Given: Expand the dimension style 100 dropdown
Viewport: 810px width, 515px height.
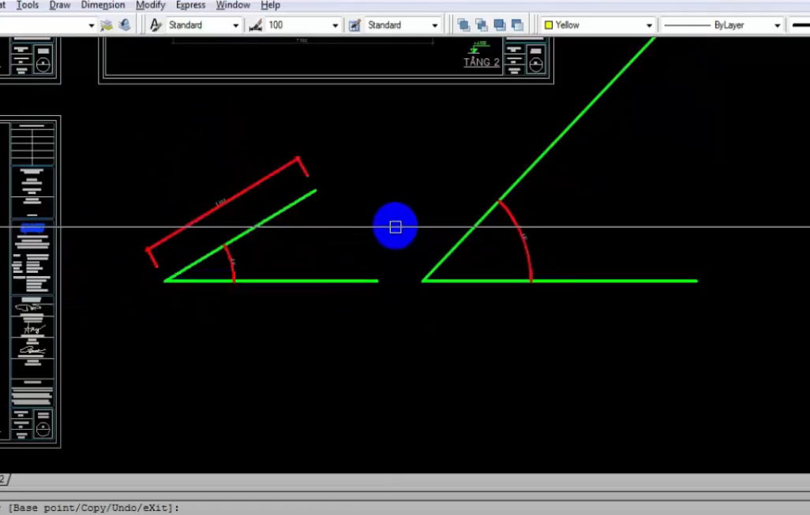Looking at the screenshot, I should point(336,25).
